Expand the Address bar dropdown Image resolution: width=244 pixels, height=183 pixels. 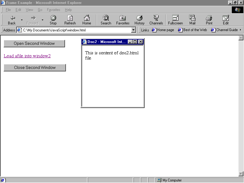pyautogui.click(x=134, y=30)
